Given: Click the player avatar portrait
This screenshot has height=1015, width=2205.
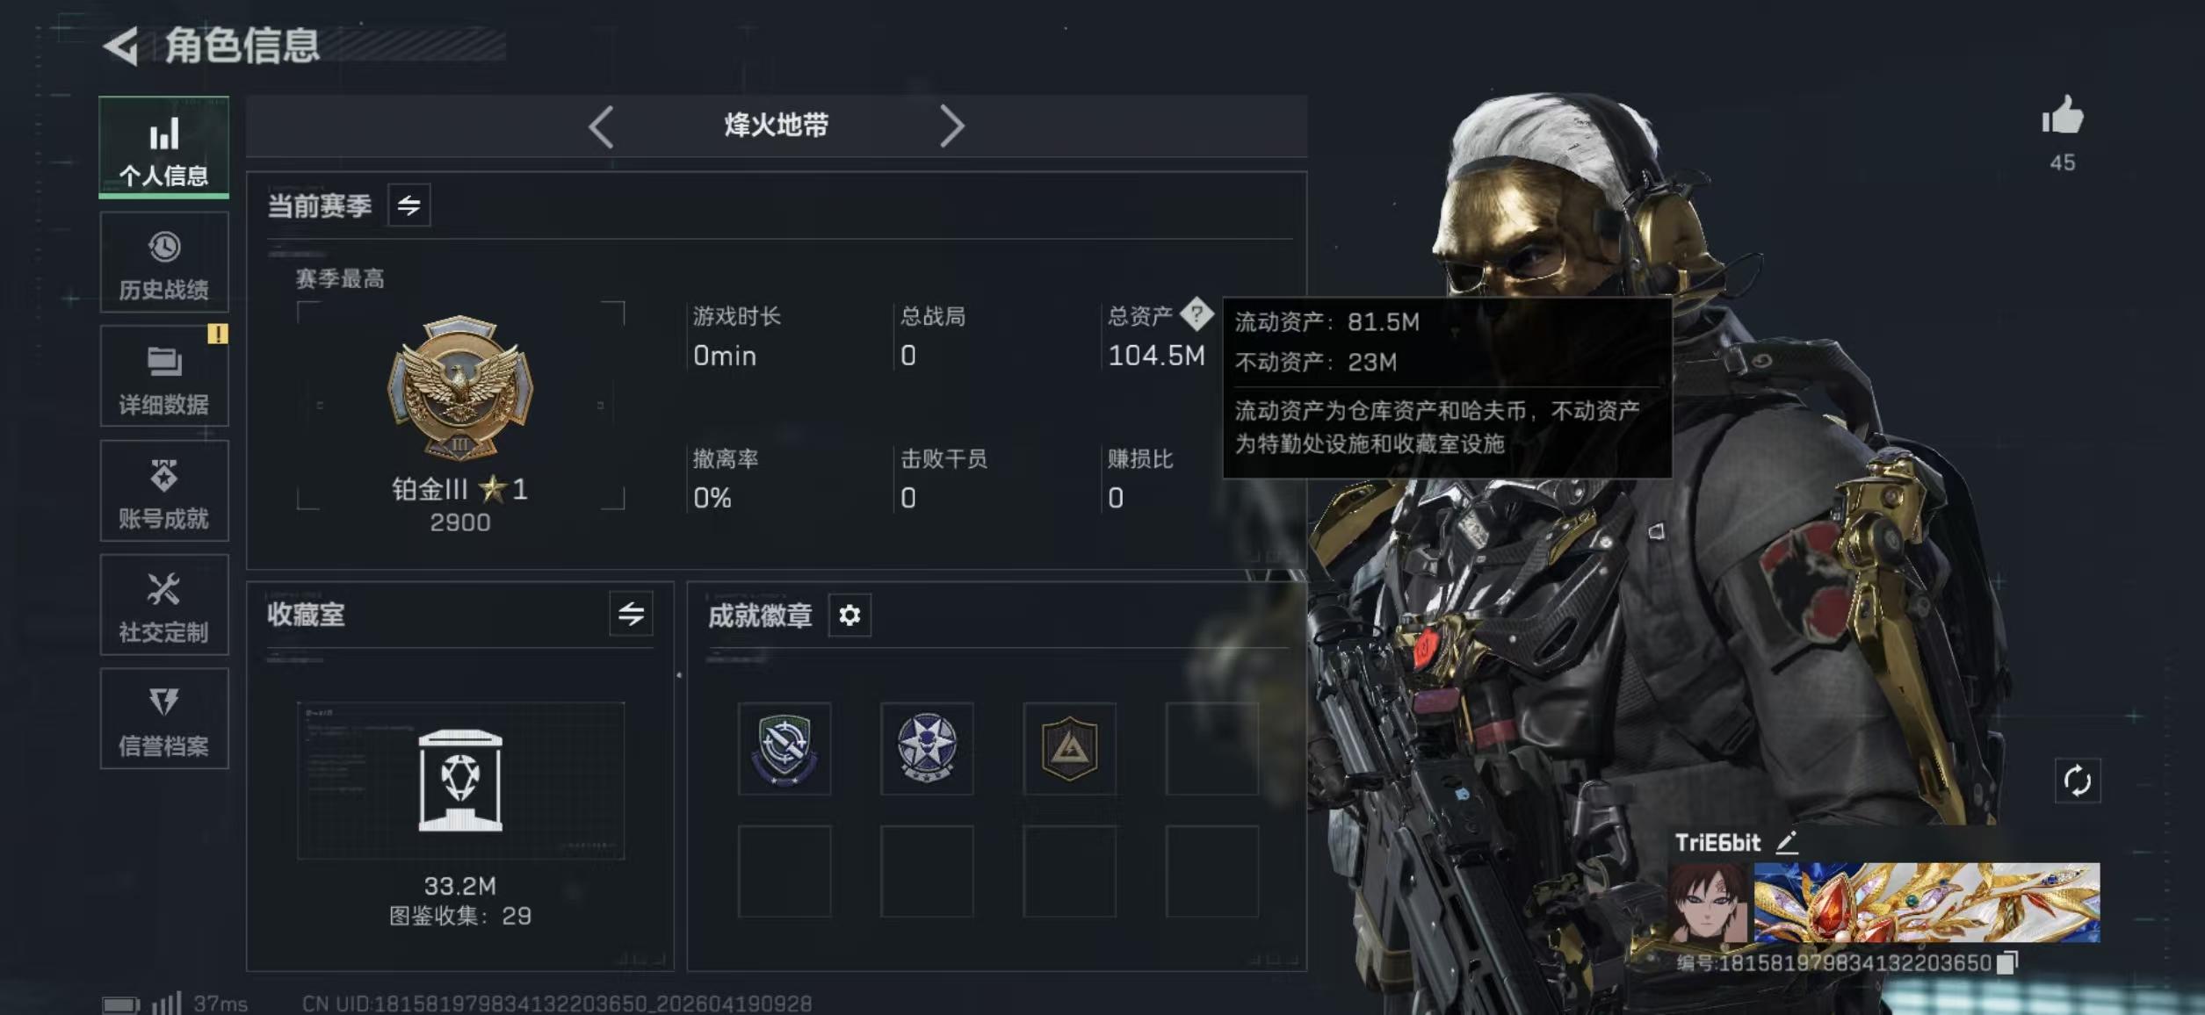Looking at the screenshot, I should coord(1709,903).
